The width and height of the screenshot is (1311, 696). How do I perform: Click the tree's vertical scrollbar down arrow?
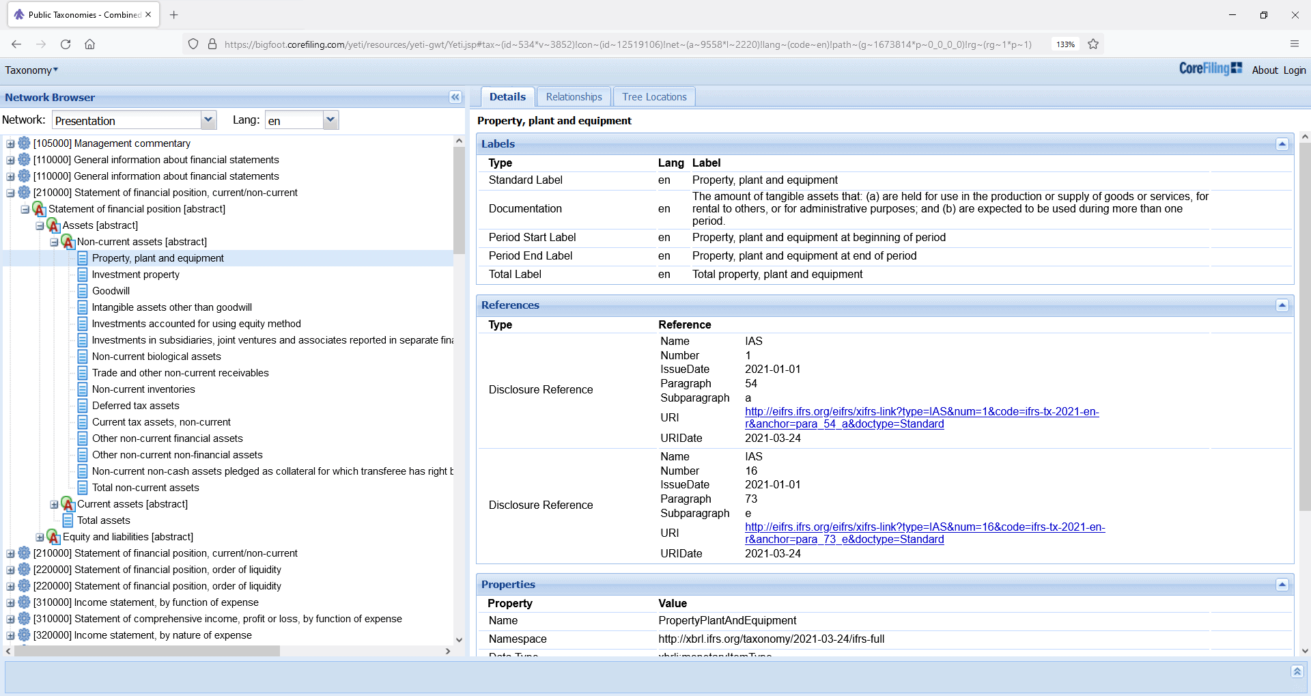[459, 640]
